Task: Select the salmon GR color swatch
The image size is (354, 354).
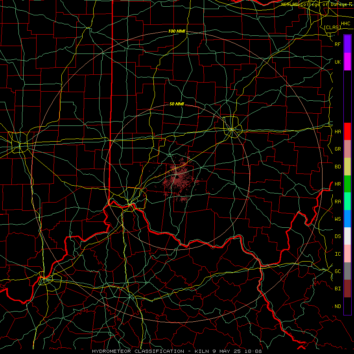Action: point(347,149)
